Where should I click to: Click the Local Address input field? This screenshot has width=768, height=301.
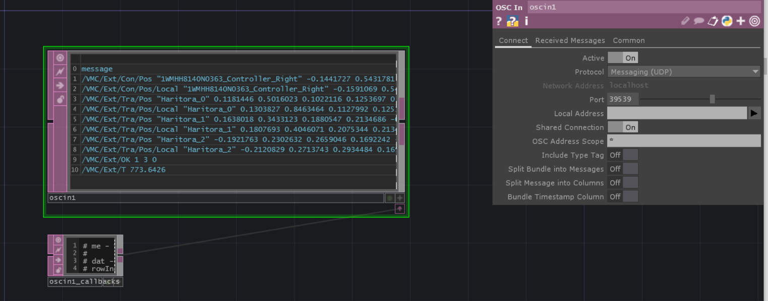point(677,113)
